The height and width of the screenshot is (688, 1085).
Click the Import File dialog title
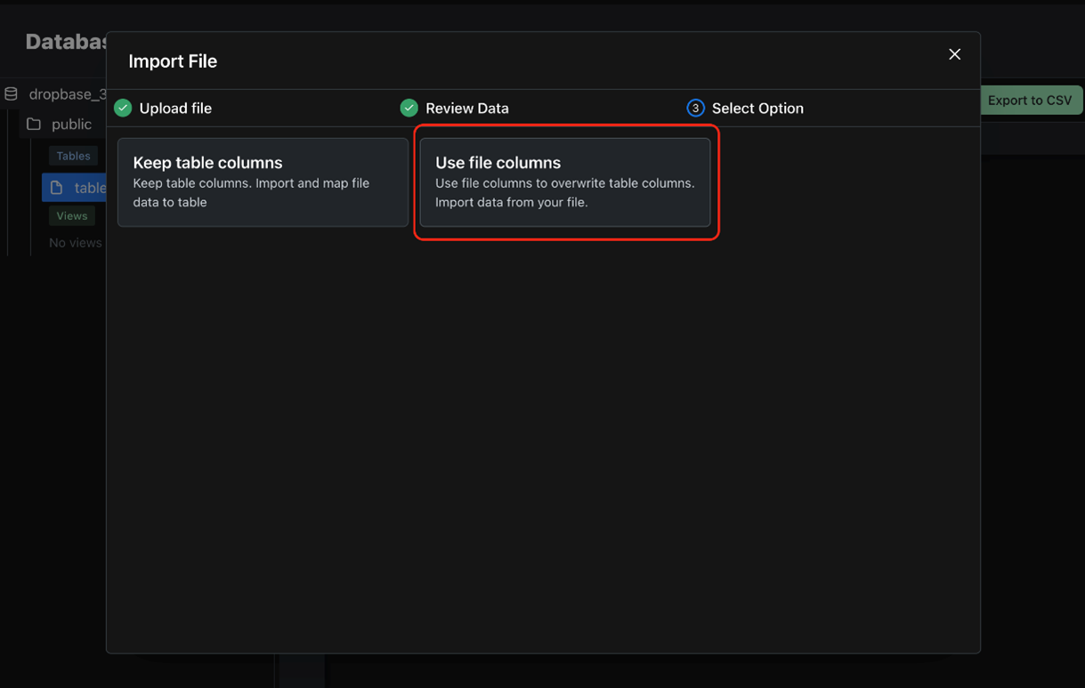[173, 61]
